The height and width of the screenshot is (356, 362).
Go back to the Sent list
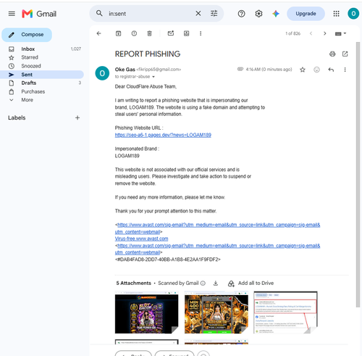pyautogui.click(x=98, y=33)
